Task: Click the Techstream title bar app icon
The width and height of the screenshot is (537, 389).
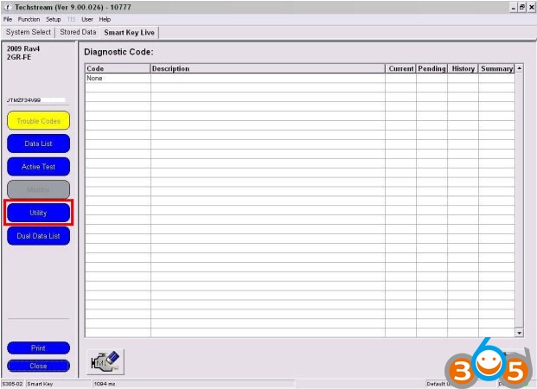Action: [8, 7]
